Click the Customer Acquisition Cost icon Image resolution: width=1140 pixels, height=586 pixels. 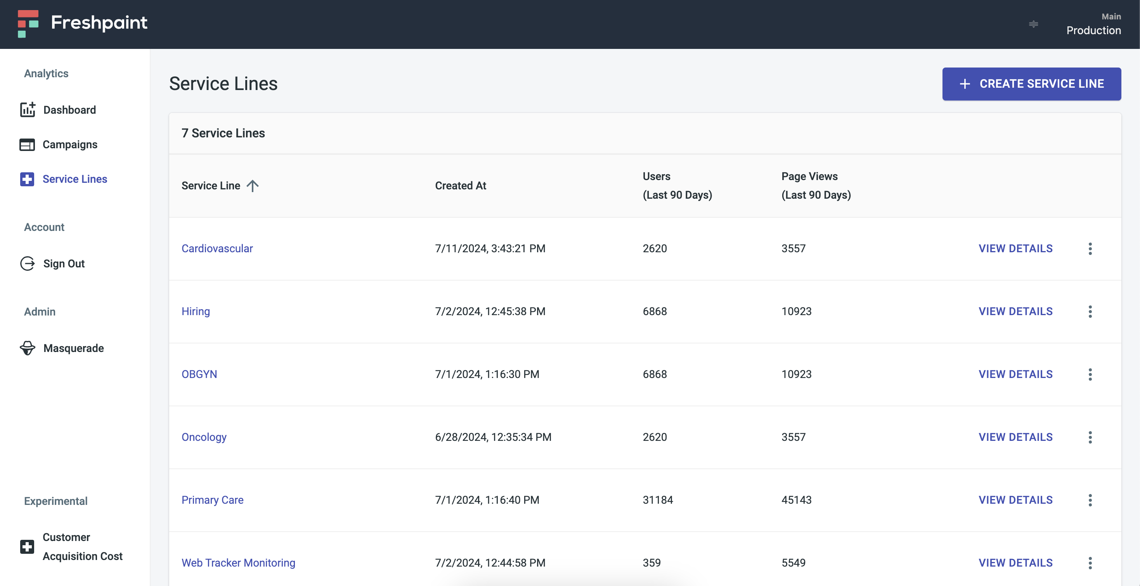tap(27, 546)
